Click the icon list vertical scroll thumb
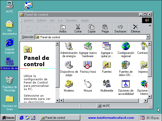 click(149, 61)
